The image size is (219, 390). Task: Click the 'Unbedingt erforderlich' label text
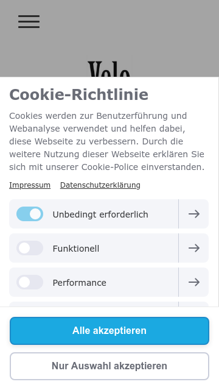tap(100, 214)
